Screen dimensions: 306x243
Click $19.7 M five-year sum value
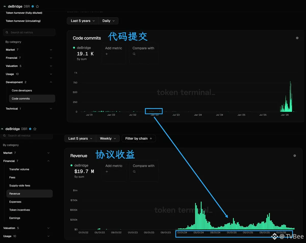tap(84, 171)
